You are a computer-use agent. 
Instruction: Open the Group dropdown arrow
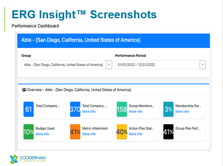[109, 64]
